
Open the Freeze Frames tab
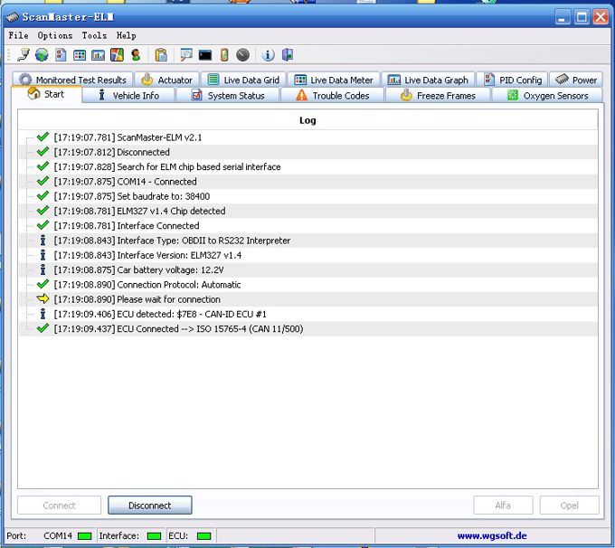tap(438, 95)
